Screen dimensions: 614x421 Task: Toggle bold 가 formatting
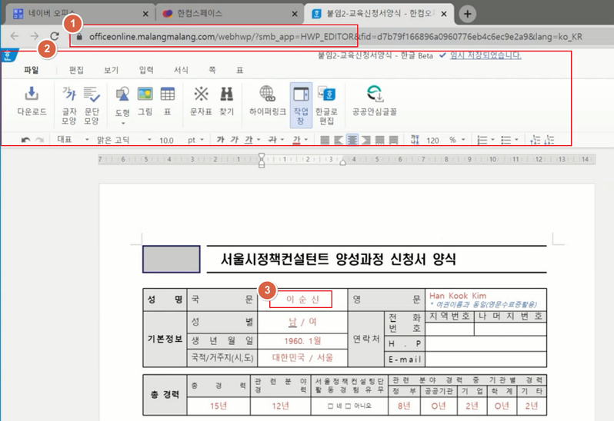point(221,140)
